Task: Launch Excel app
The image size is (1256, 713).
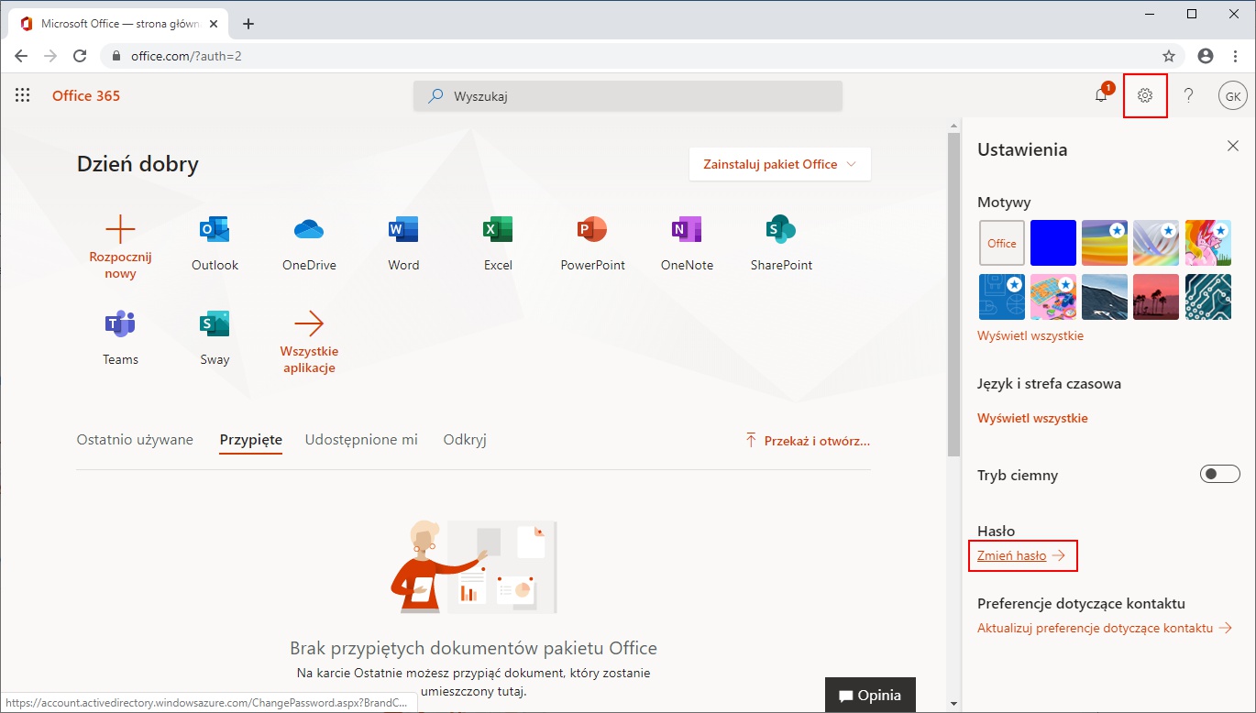Action: (498, 244)
